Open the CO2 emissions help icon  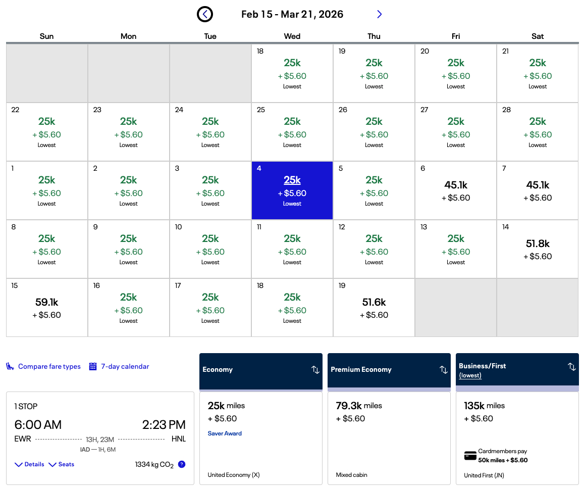click(182, 464)
